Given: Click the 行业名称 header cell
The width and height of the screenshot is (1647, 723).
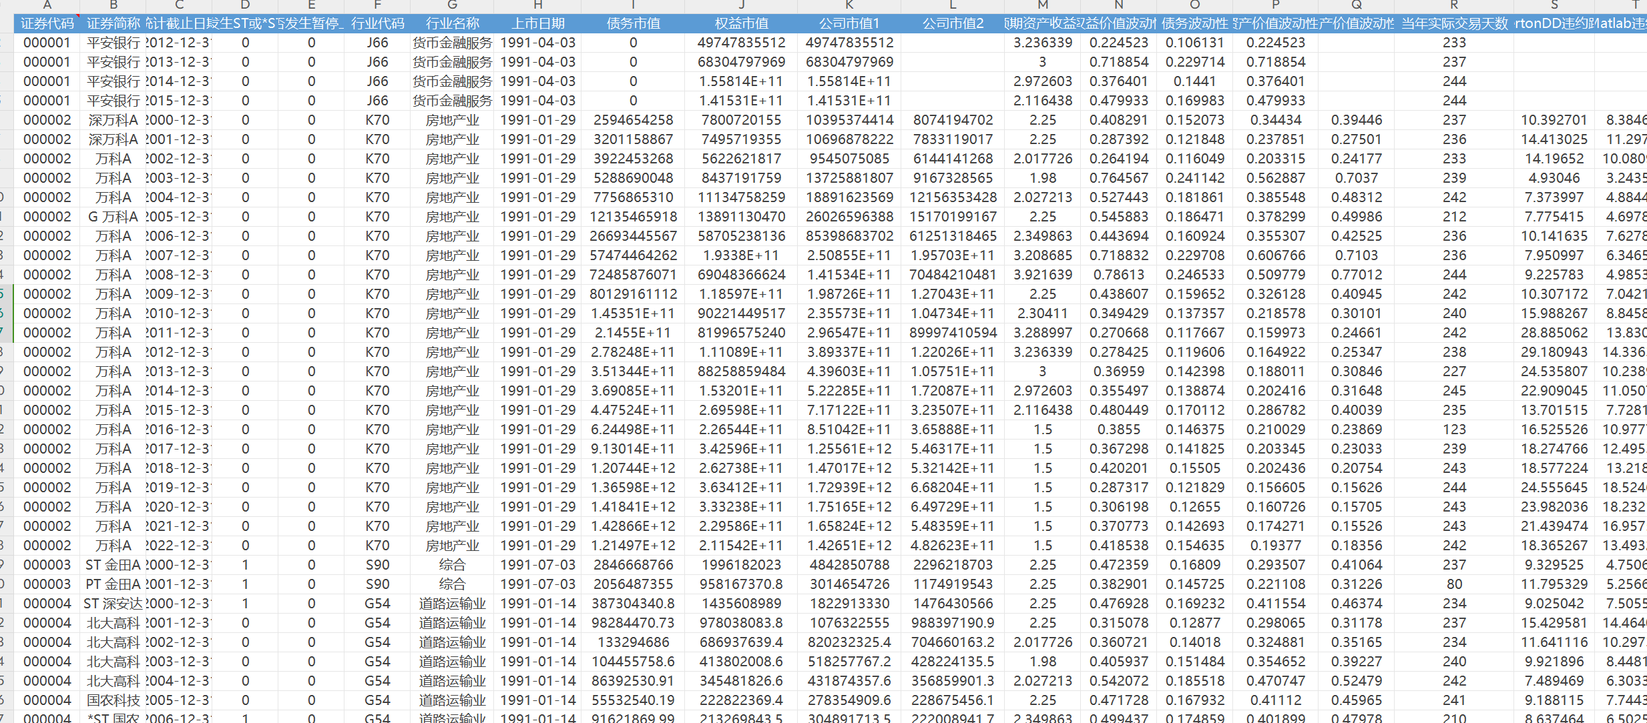Looking at the screenshot, I should 452,23.
